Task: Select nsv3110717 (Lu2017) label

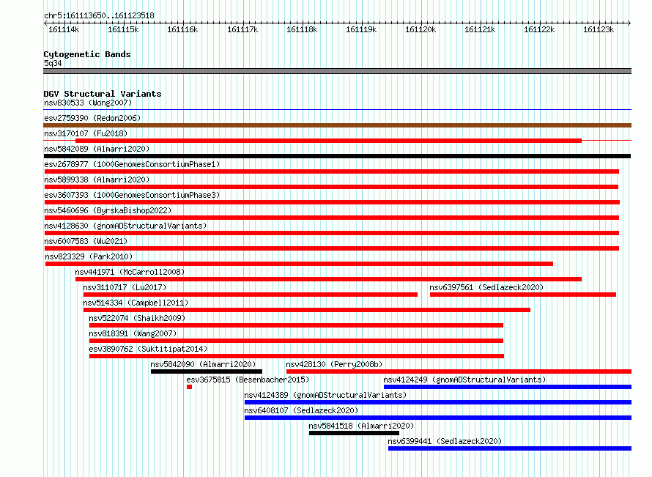Action: pyautogui.click(x=125, y=287)
